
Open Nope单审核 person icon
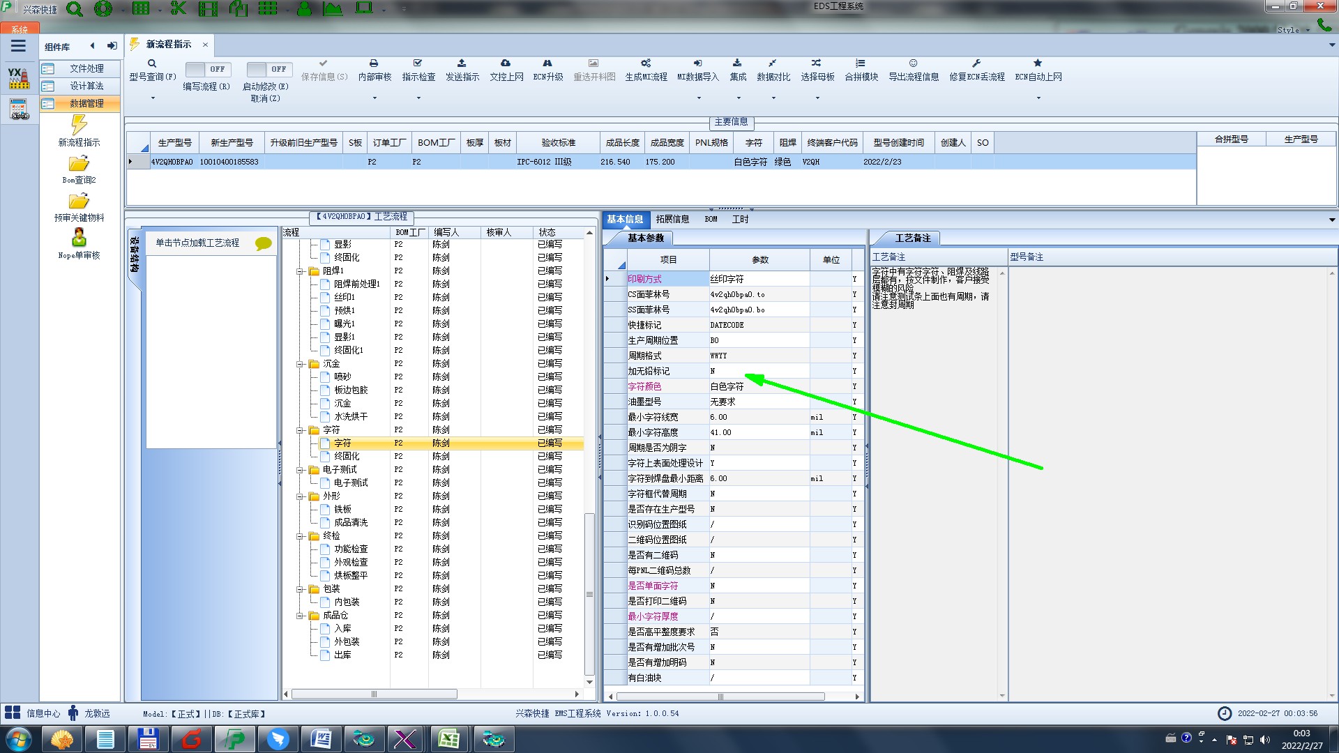click(x=79, y=238)
